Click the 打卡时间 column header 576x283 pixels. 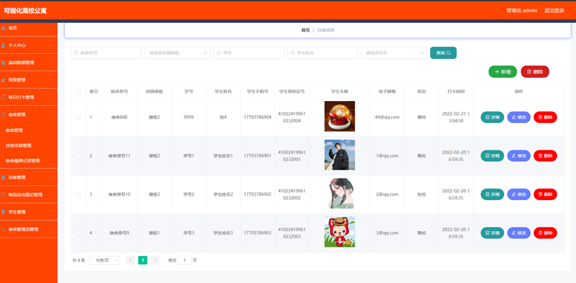[456, 92]
